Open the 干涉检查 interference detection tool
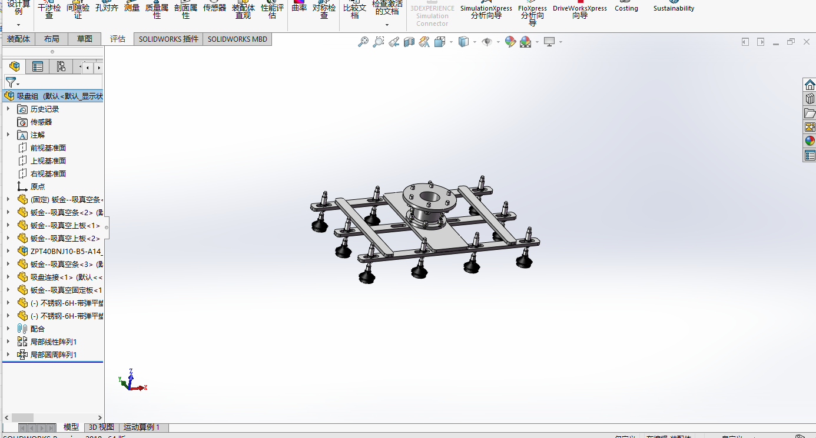This screenshot has height=438, width=816. 49,10
